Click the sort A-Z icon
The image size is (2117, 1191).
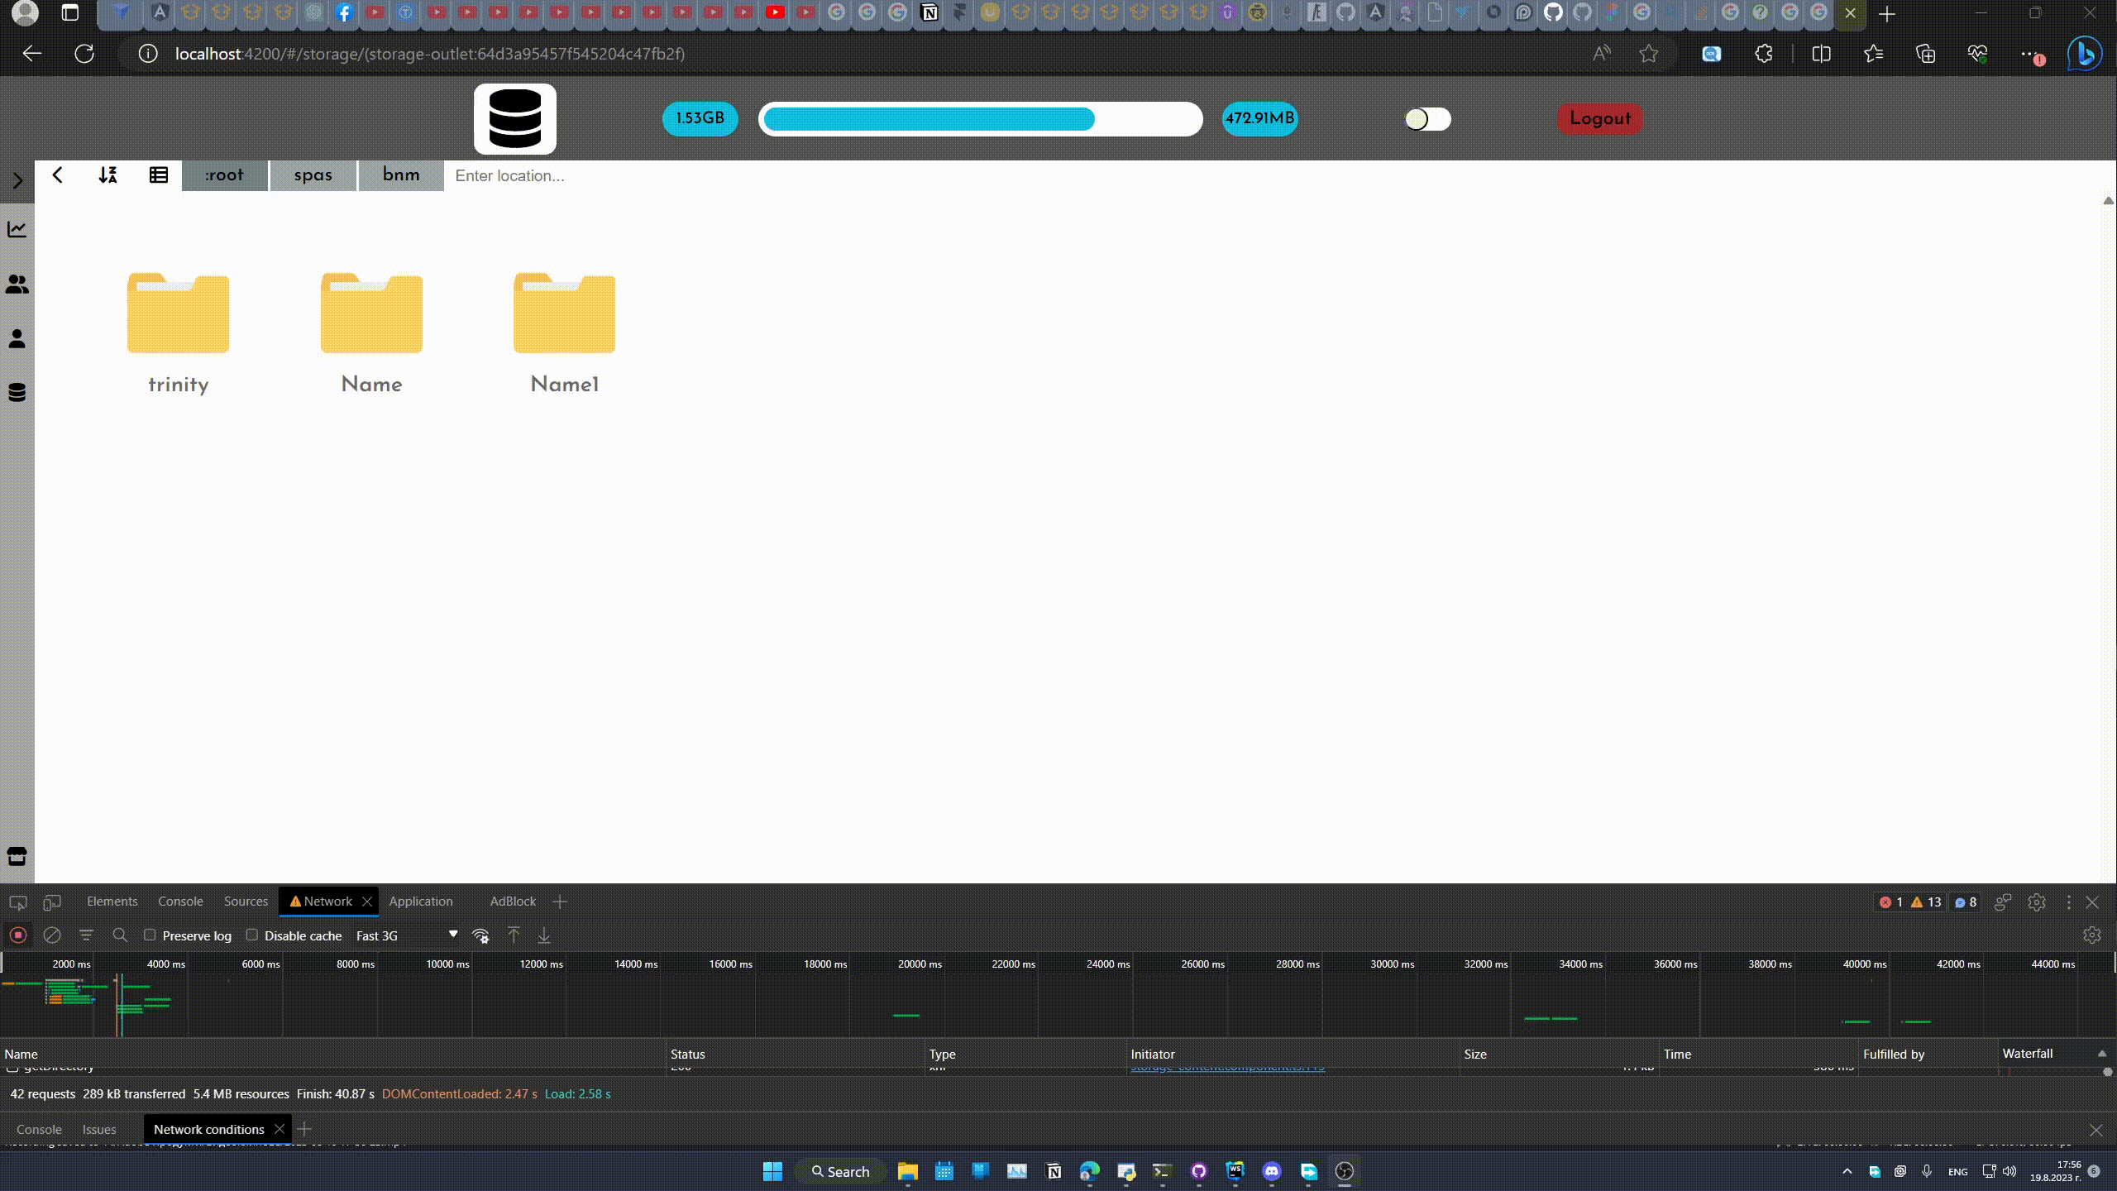(108, 175)
